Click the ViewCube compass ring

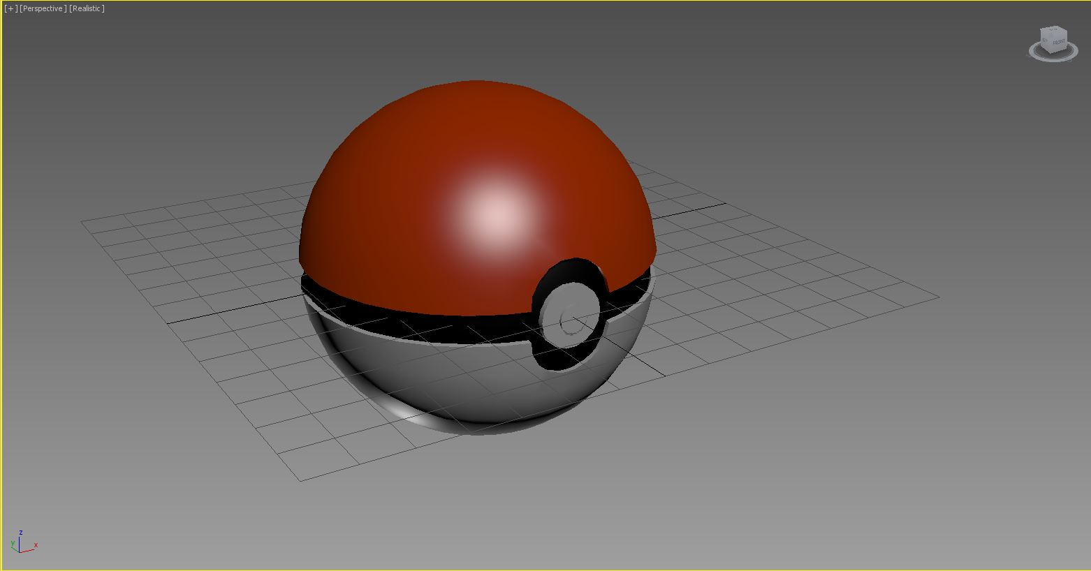1053,59
